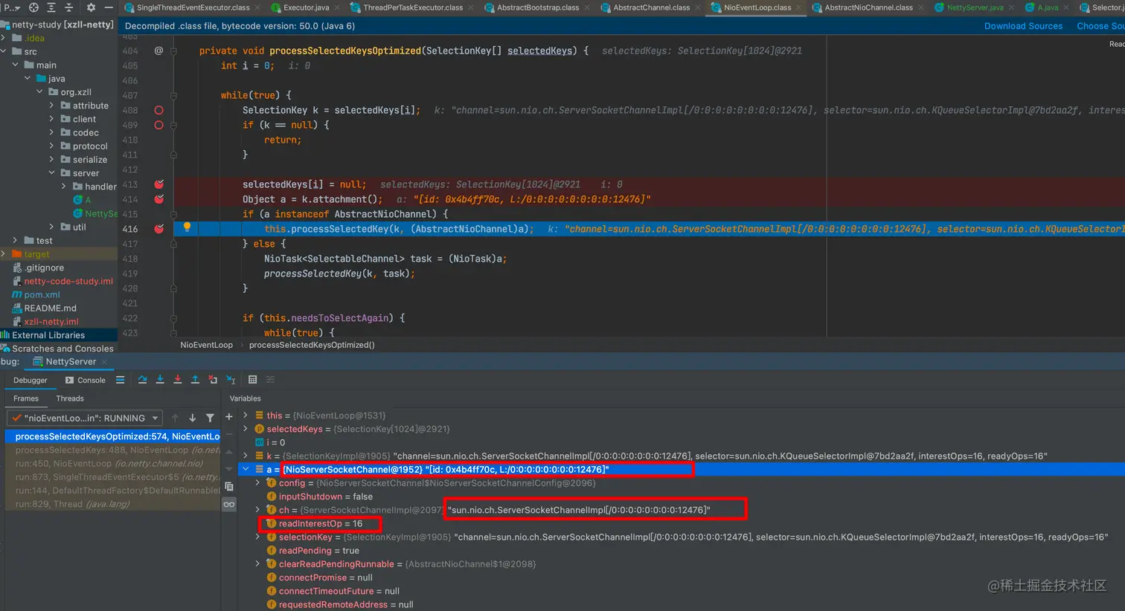The image size is (1125, 611).
Task: Click the Expand All icon in Project panel
Action: click(x=51, y=7)
